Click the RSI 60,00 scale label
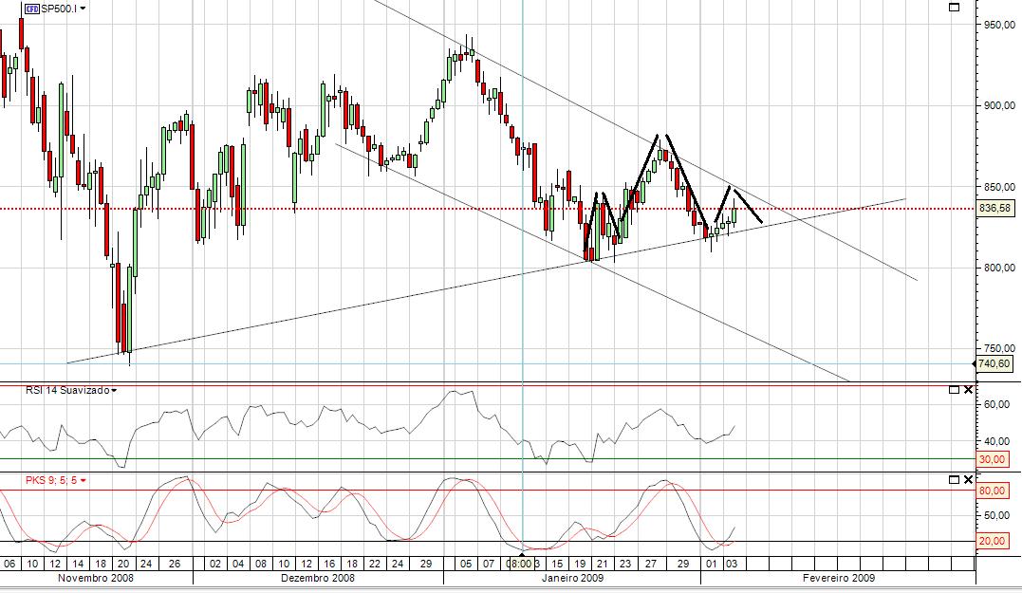Viewport: 1022px width, 593px height. tap(996, 405)
